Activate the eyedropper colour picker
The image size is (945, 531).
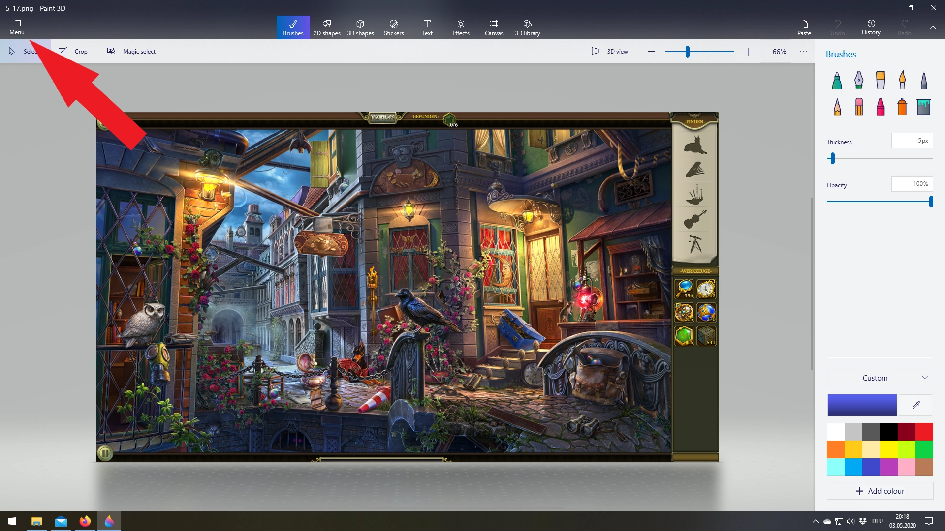916,405
